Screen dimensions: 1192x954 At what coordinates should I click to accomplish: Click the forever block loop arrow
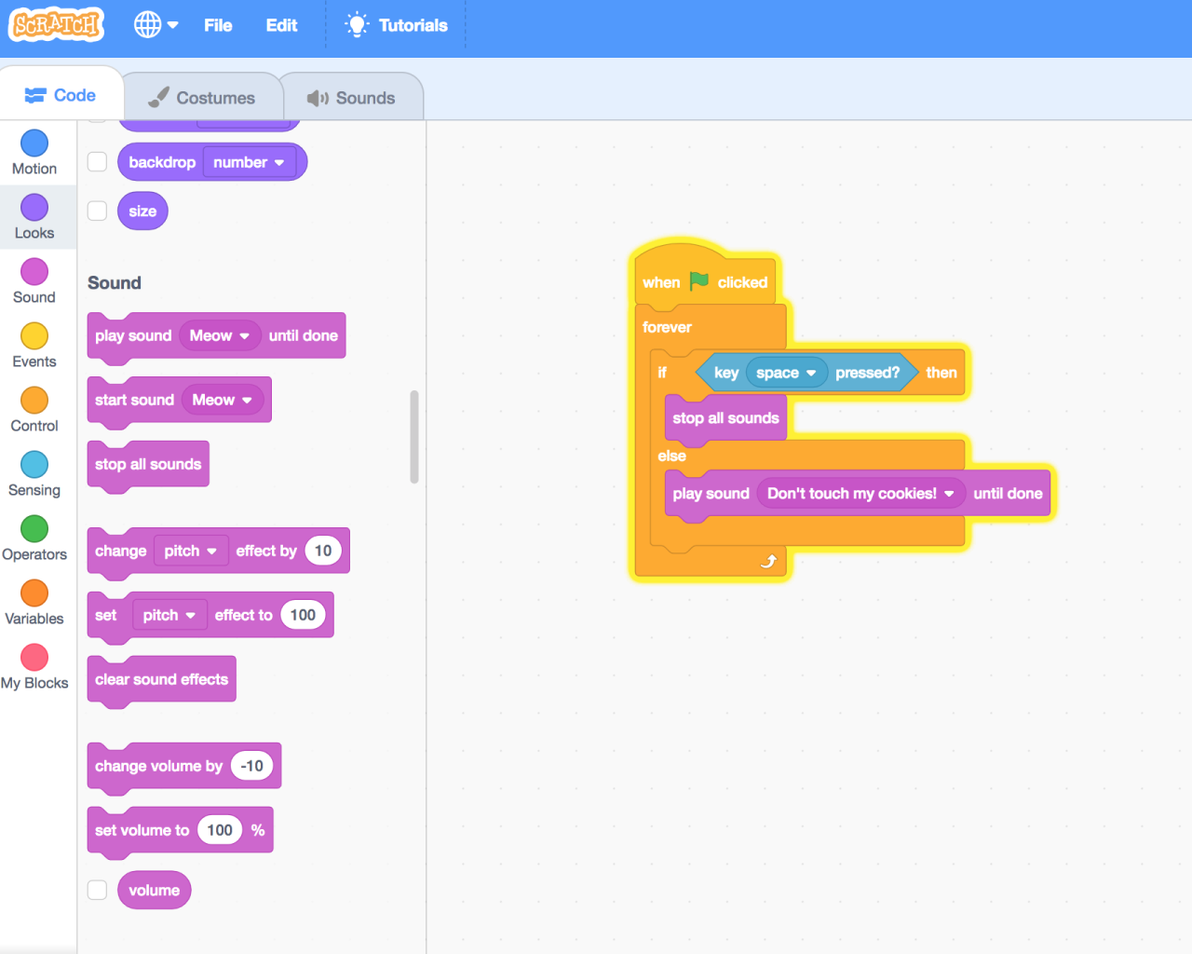[x=768, y=561]
